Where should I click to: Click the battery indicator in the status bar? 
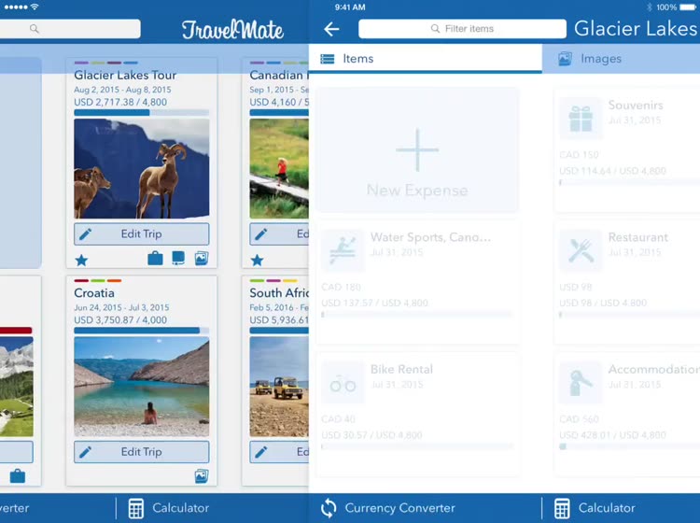coord(687,7)
